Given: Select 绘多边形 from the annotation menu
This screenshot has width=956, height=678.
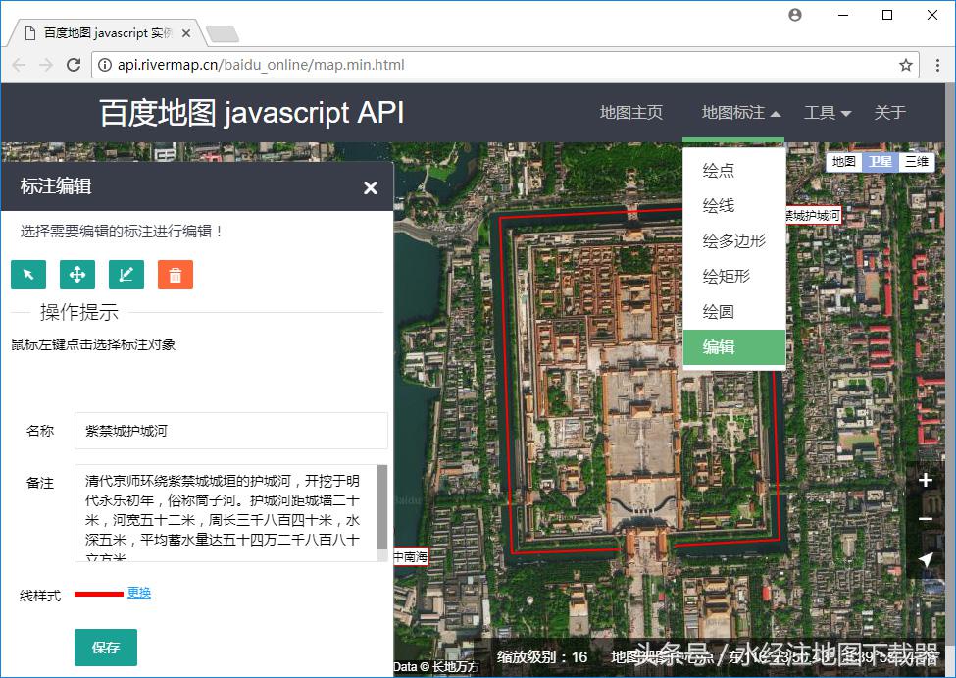Looking at the screenshot, I should click(733, 240).
